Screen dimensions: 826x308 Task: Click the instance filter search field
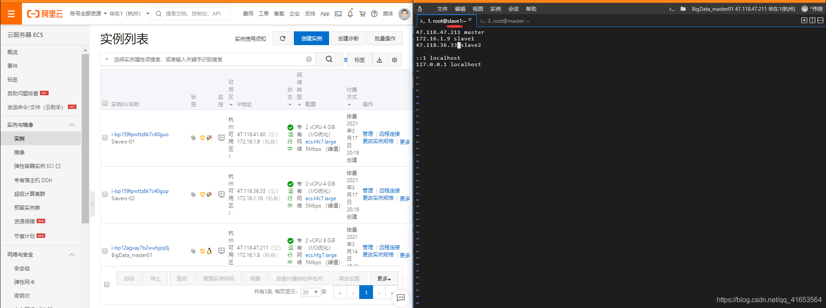coord(208,59)
